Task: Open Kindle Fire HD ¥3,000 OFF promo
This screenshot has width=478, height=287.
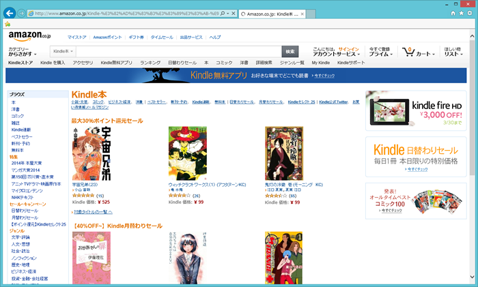Action: click(416, 110)
